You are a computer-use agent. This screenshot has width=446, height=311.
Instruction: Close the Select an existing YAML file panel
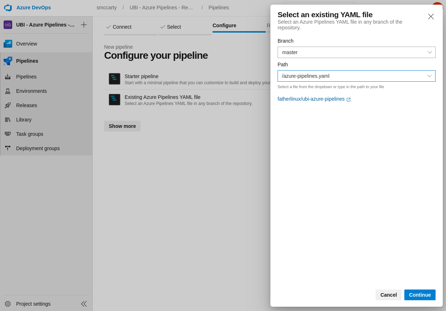tap(431, 16)
